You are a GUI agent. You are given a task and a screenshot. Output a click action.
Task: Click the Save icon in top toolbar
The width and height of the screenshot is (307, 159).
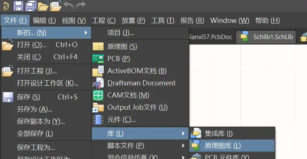(18, 6)
